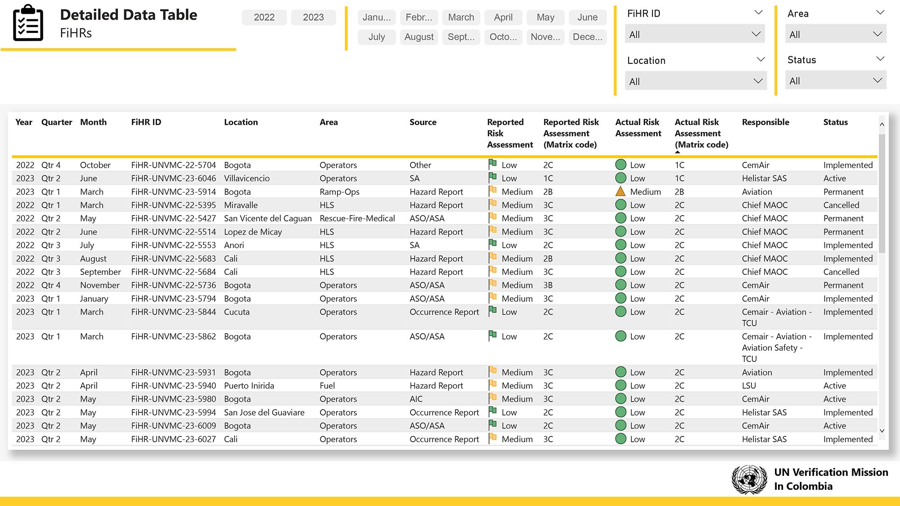
Task: Click table scrollbar down arrow
Action: (882, 430)
